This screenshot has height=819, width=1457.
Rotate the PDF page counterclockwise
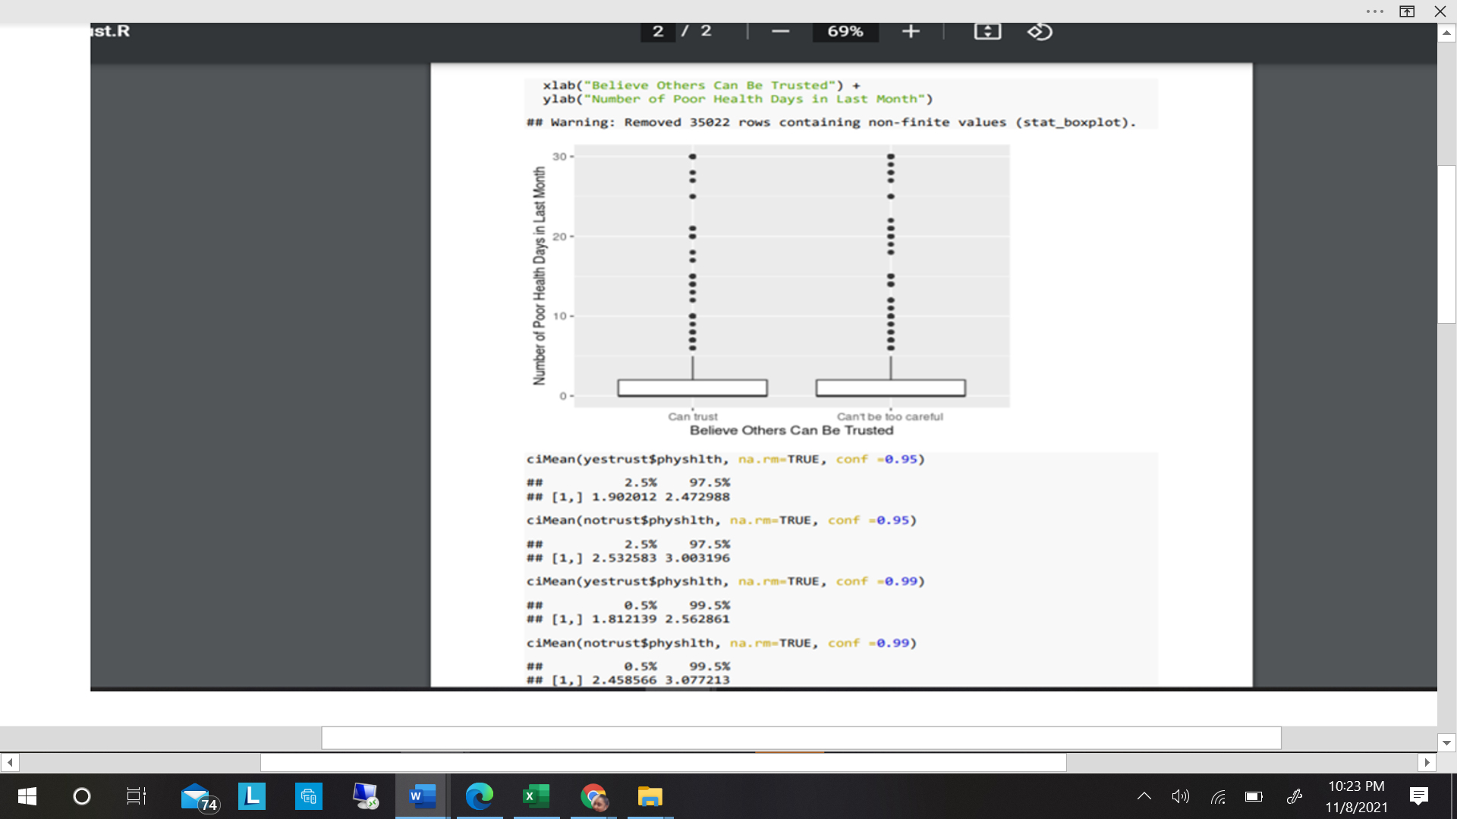coord(1040,31)
